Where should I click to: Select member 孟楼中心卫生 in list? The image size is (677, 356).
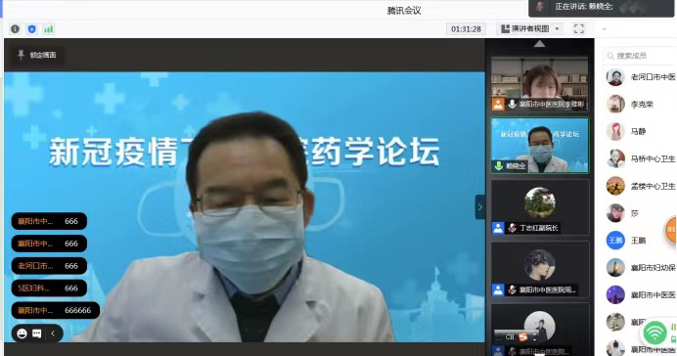click(x=640, y=186)
